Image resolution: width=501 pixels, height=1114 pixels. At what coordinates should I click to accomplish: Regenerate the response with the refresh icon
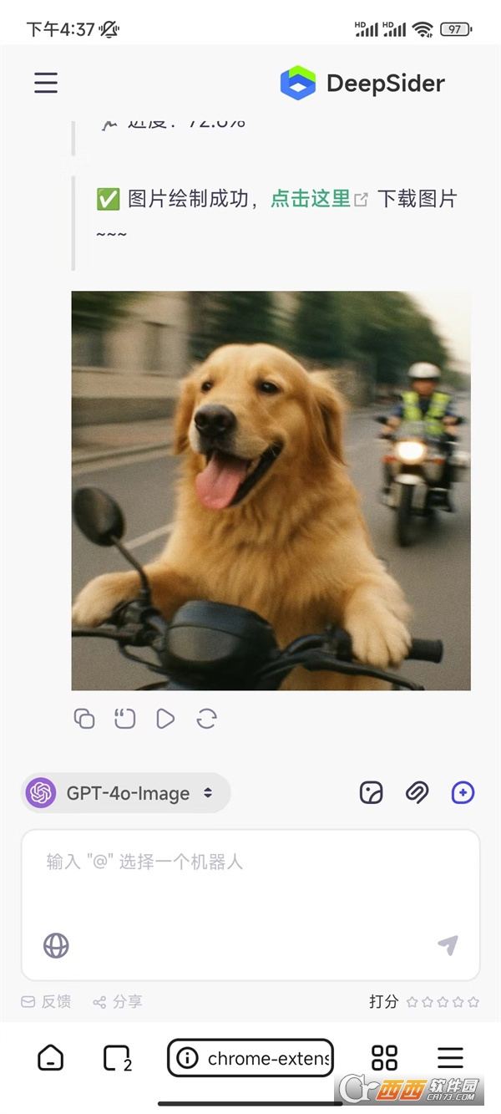[x=206, y=719]
